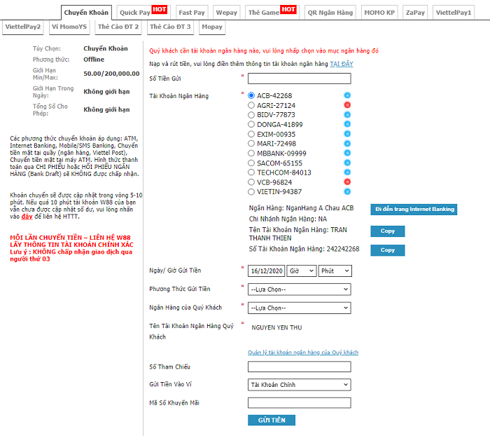Open the Quản lý tài khoản ngân hàng link
The height and width of the screenshot is (436, 490).
pyautogui.click(x=303, y=352)
